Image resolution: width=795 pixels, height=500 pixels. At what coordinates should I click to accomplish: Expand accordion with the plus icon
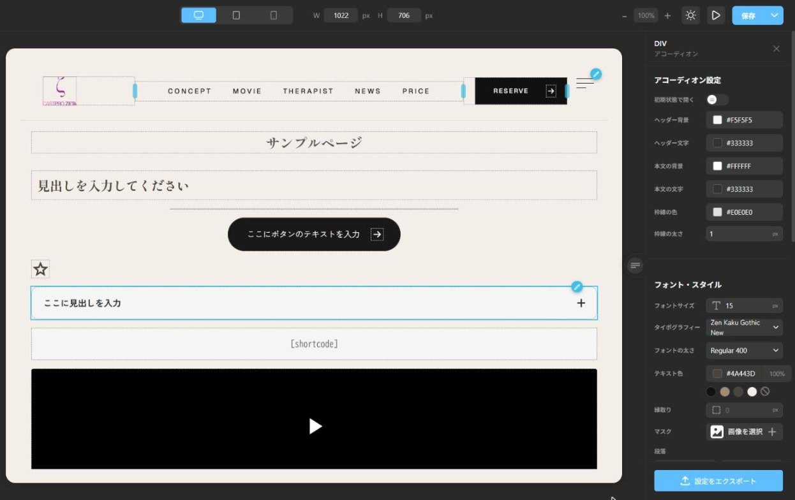pyautogui.click(x=581, y=303)
